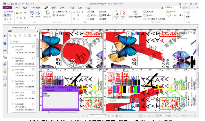The image size is (205, 121).
Task: Select the Typewriter tool in the ribbon
Action: pyautogui.click(x=47, y=14)
